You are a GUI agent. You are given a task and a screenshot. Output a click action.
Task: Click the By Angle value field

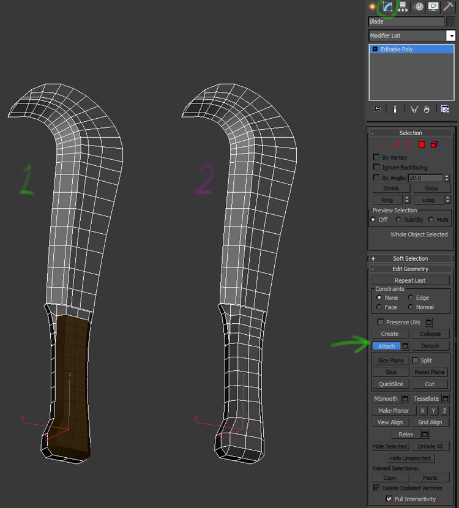(425, 178)
